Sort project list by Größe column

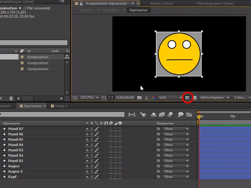point(55,51)
